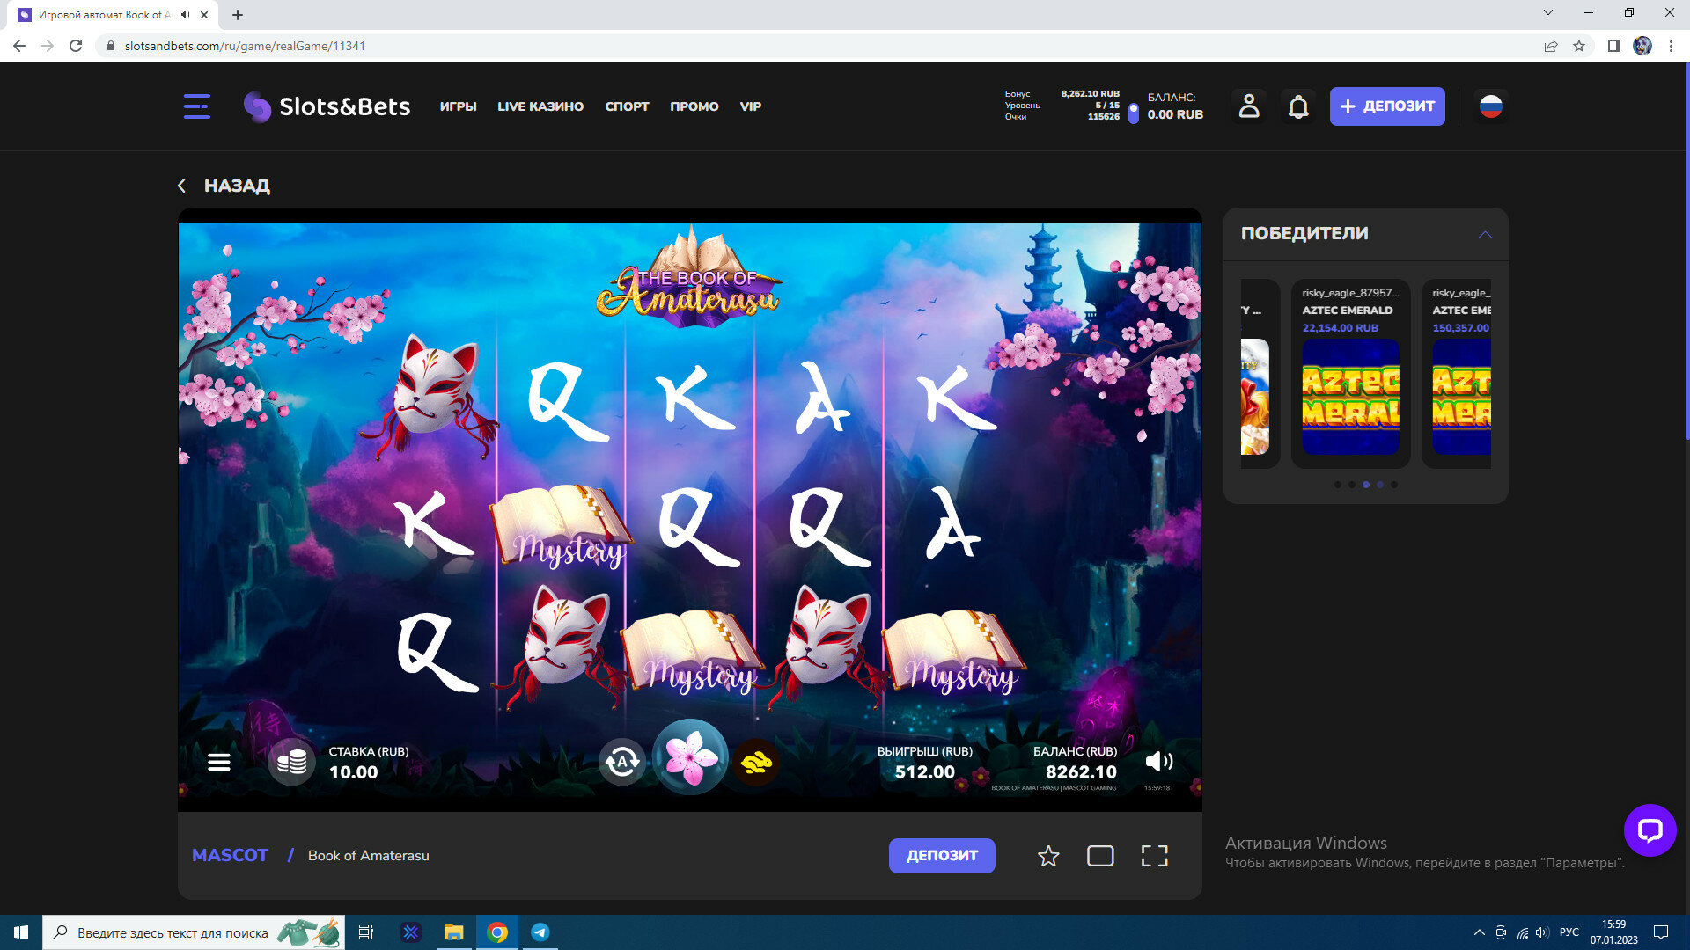Screen dimensions: 1690x950
Task: Open the MASCOT provider link
Action: tap(230, 855)
